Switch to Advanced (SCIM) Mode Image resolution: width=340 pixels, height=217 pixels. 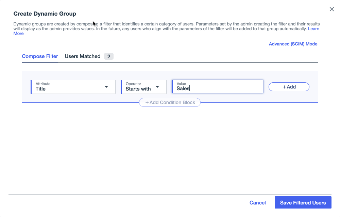(x=293, y=44)
